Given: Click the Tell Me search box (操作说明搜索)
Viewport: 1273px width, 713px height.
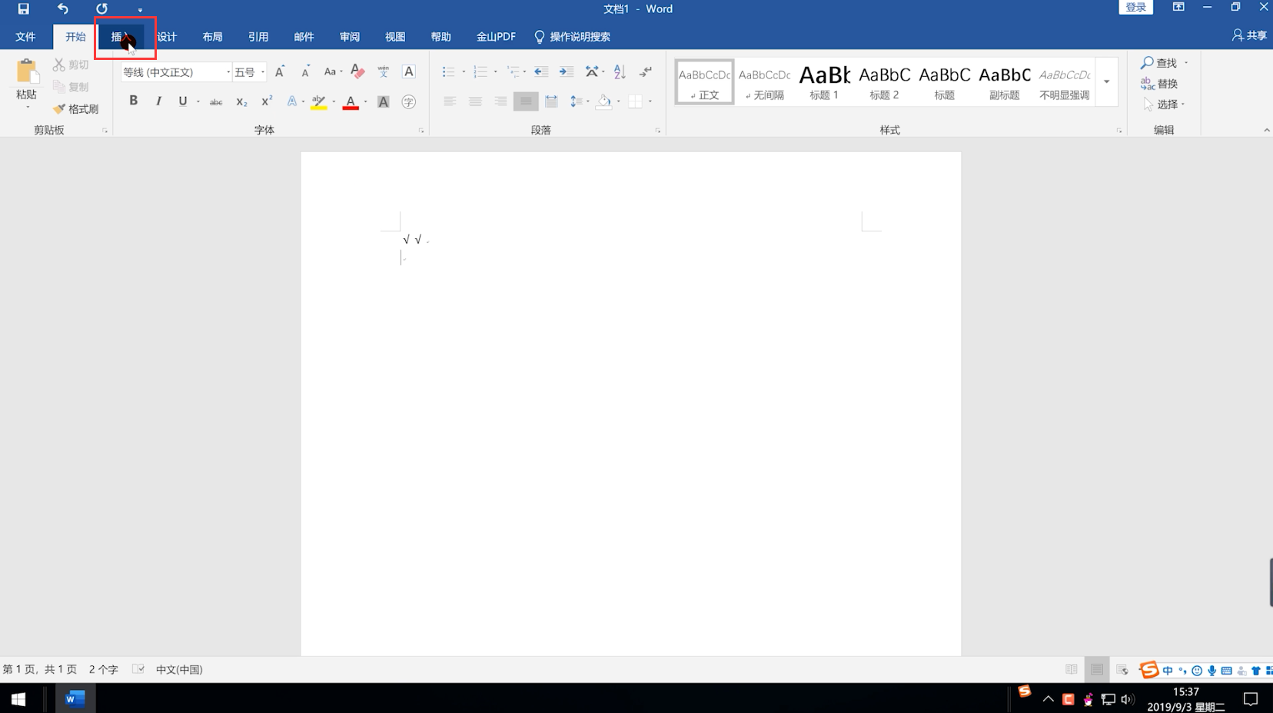Looking at the screenshot, I should click(573, 37).
